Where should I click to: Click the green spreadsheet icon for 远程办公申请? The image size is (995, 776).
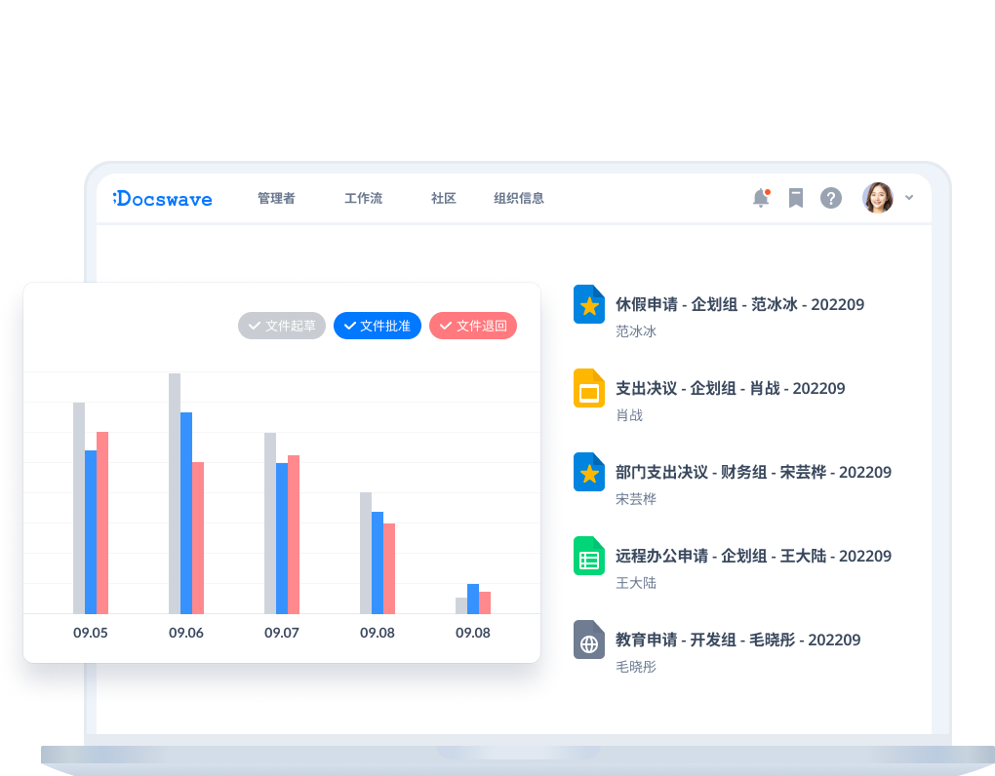(x=589, y=557)
